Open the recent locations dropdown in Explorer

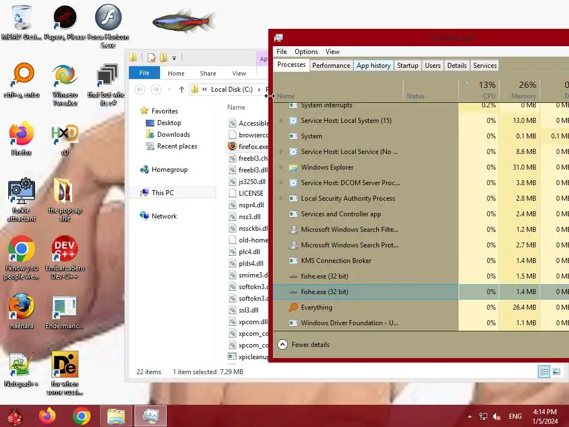(x=169, y=90)
